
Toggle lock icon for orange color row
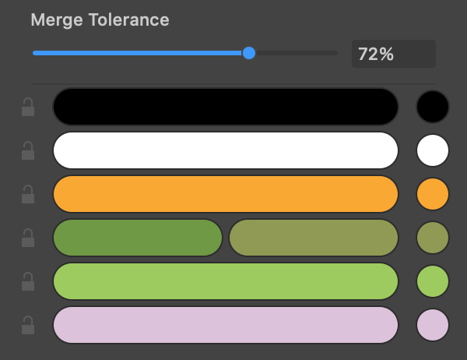28,194
